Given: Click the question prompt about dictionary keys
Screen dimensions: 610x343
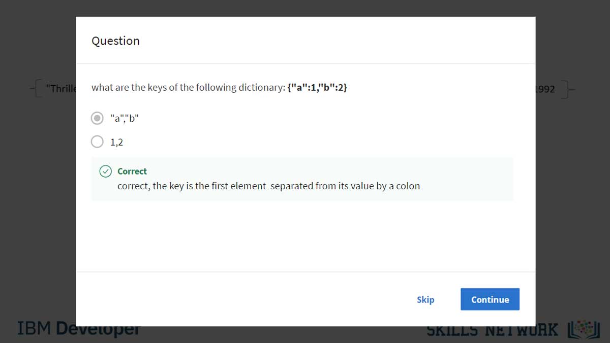Looking at the screenshot, I should point(219,87).
